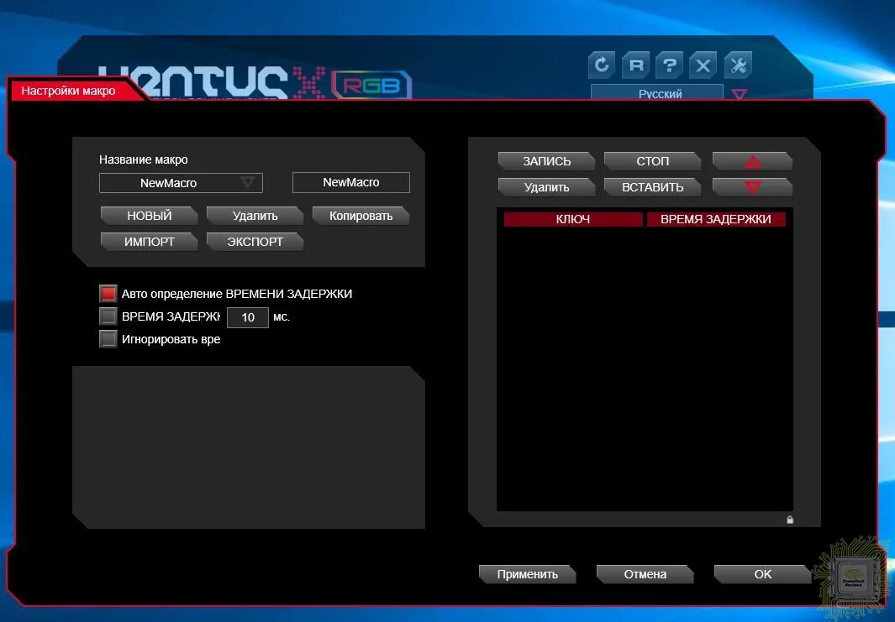Click the R reset icon
895x622 pixels.
[636, 65]
